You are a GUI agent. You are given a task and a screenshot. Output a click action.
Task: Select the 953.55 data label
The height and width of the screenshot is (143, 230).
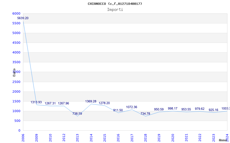(x=186, y=109)
